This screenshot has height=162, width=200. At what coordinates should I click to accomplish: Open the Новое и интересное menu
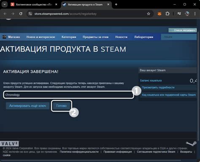click(41, 37)
